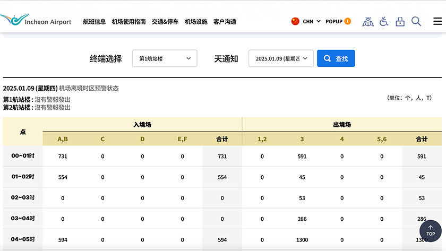This screenshot has height=251, width=446.
Task: Open the 机场设施 menu
Action: coord(196,22)
